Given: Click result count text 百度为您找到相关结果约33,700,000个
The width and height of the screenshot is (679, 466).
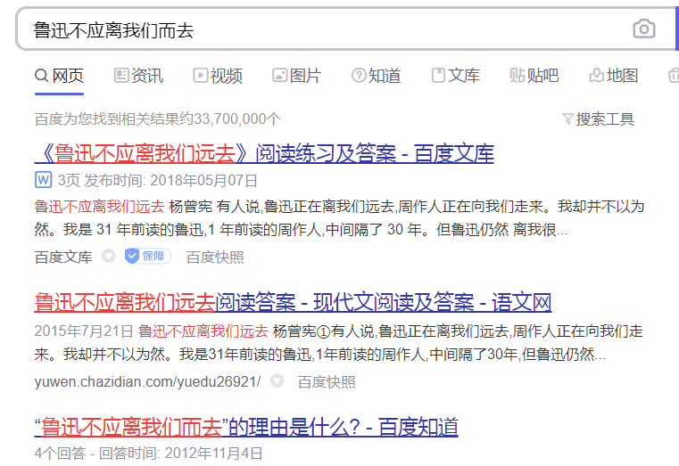Looking at the screenshot, I should (x=158, y=119).
